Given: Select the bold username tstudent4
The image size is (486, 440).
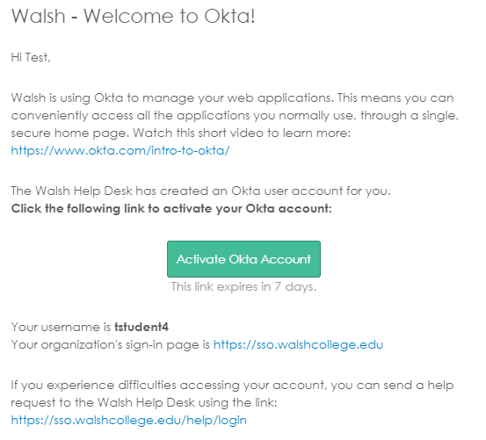Looking at the screenshot, I should coord(141,327).
